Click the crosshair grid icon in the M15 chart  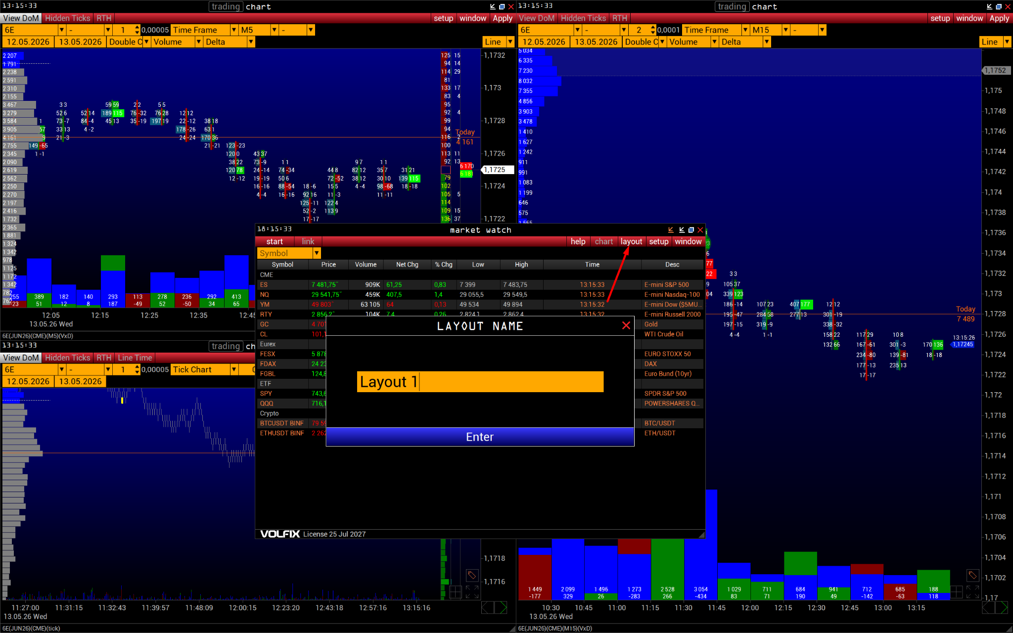(x=957, y=591)
